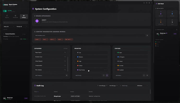Select the Medium priority row

coord(91,57)
